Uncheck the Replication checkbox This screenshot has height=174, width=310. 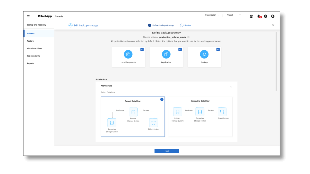coord(180,49)
